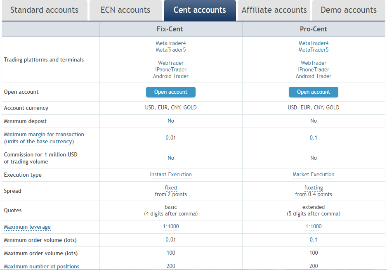
Task: Open account button under Pro-Cent
Action: pos(314,92)
